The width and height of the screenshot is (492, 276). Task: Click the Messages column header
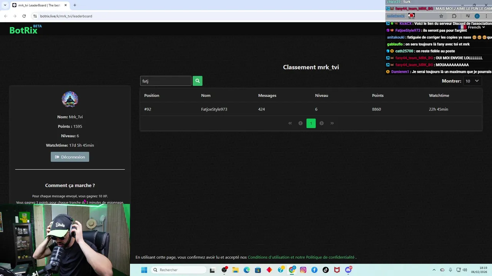(267, 95)
